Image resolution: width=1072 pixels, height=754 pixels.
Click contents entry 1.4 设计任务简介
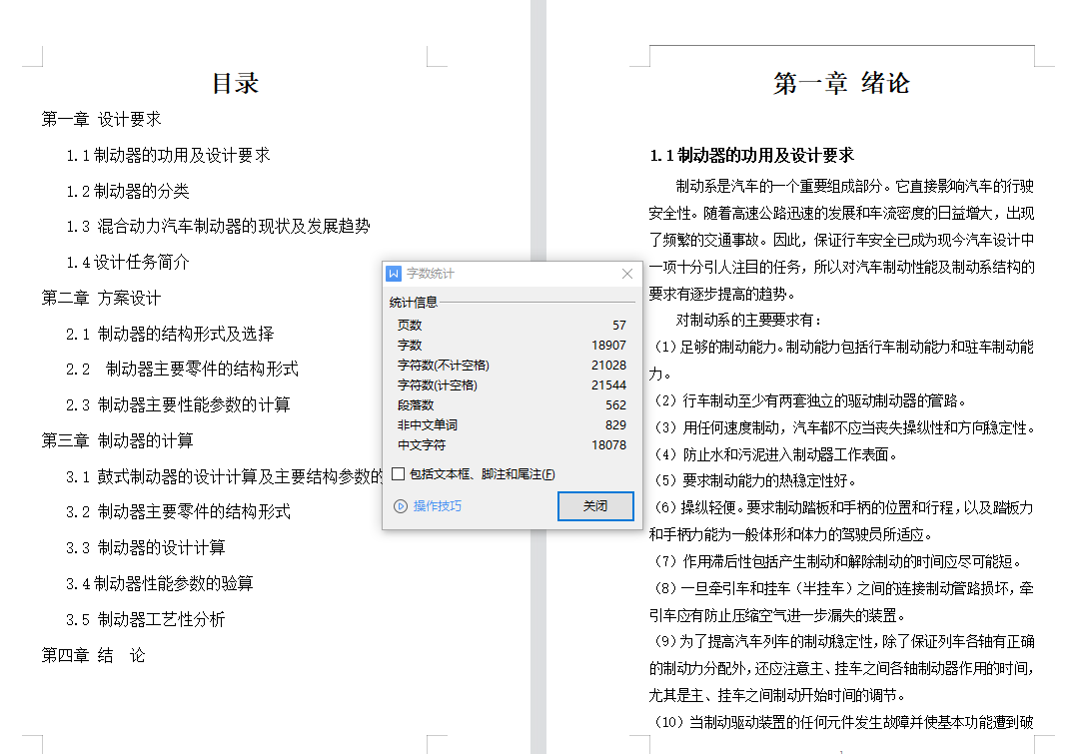(128, 262)
